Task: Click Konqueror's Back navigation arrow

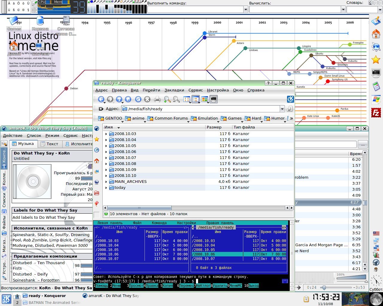Action: 101,99
